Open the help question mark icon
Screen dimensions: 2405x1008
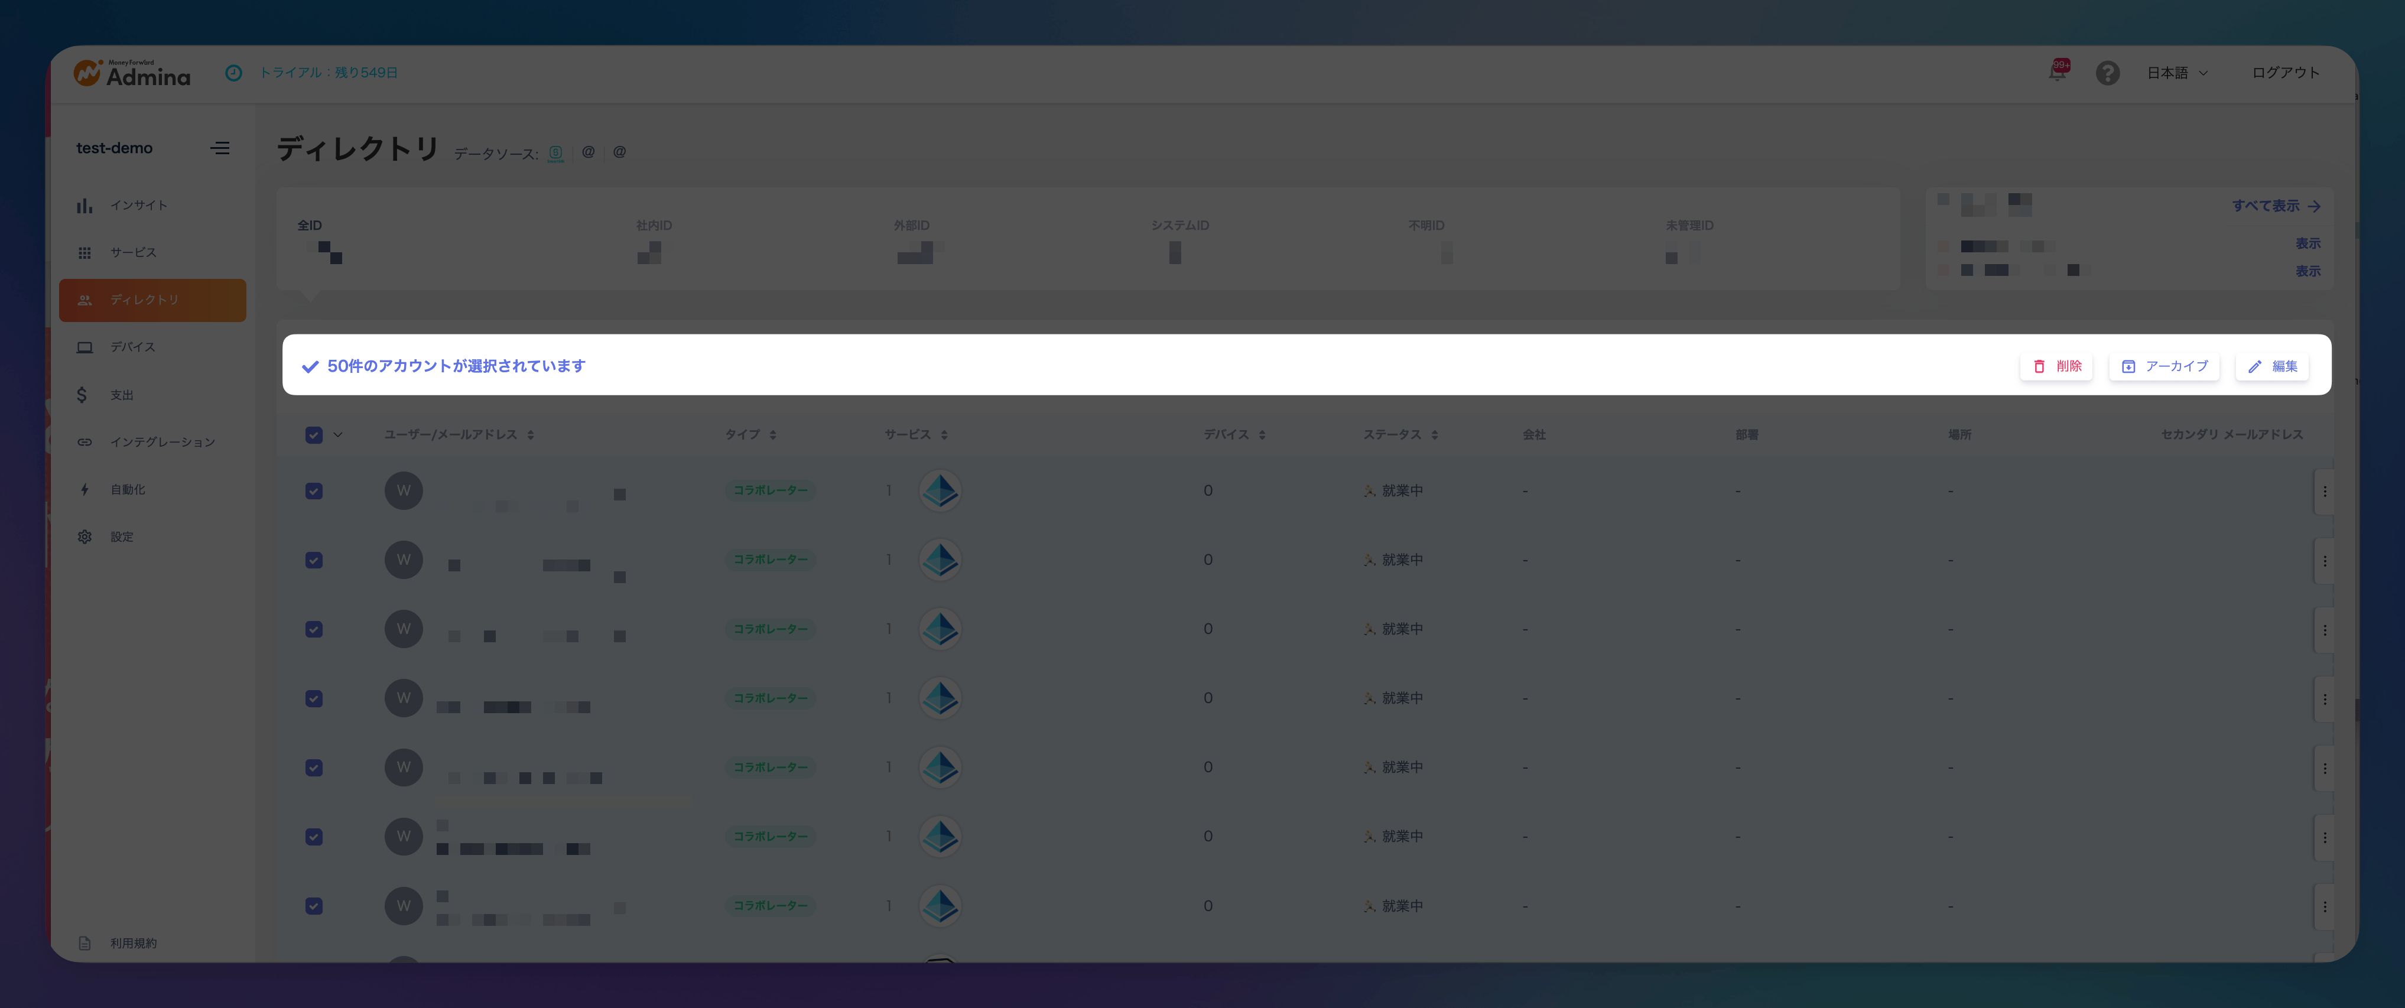(x=2107, y=73)
